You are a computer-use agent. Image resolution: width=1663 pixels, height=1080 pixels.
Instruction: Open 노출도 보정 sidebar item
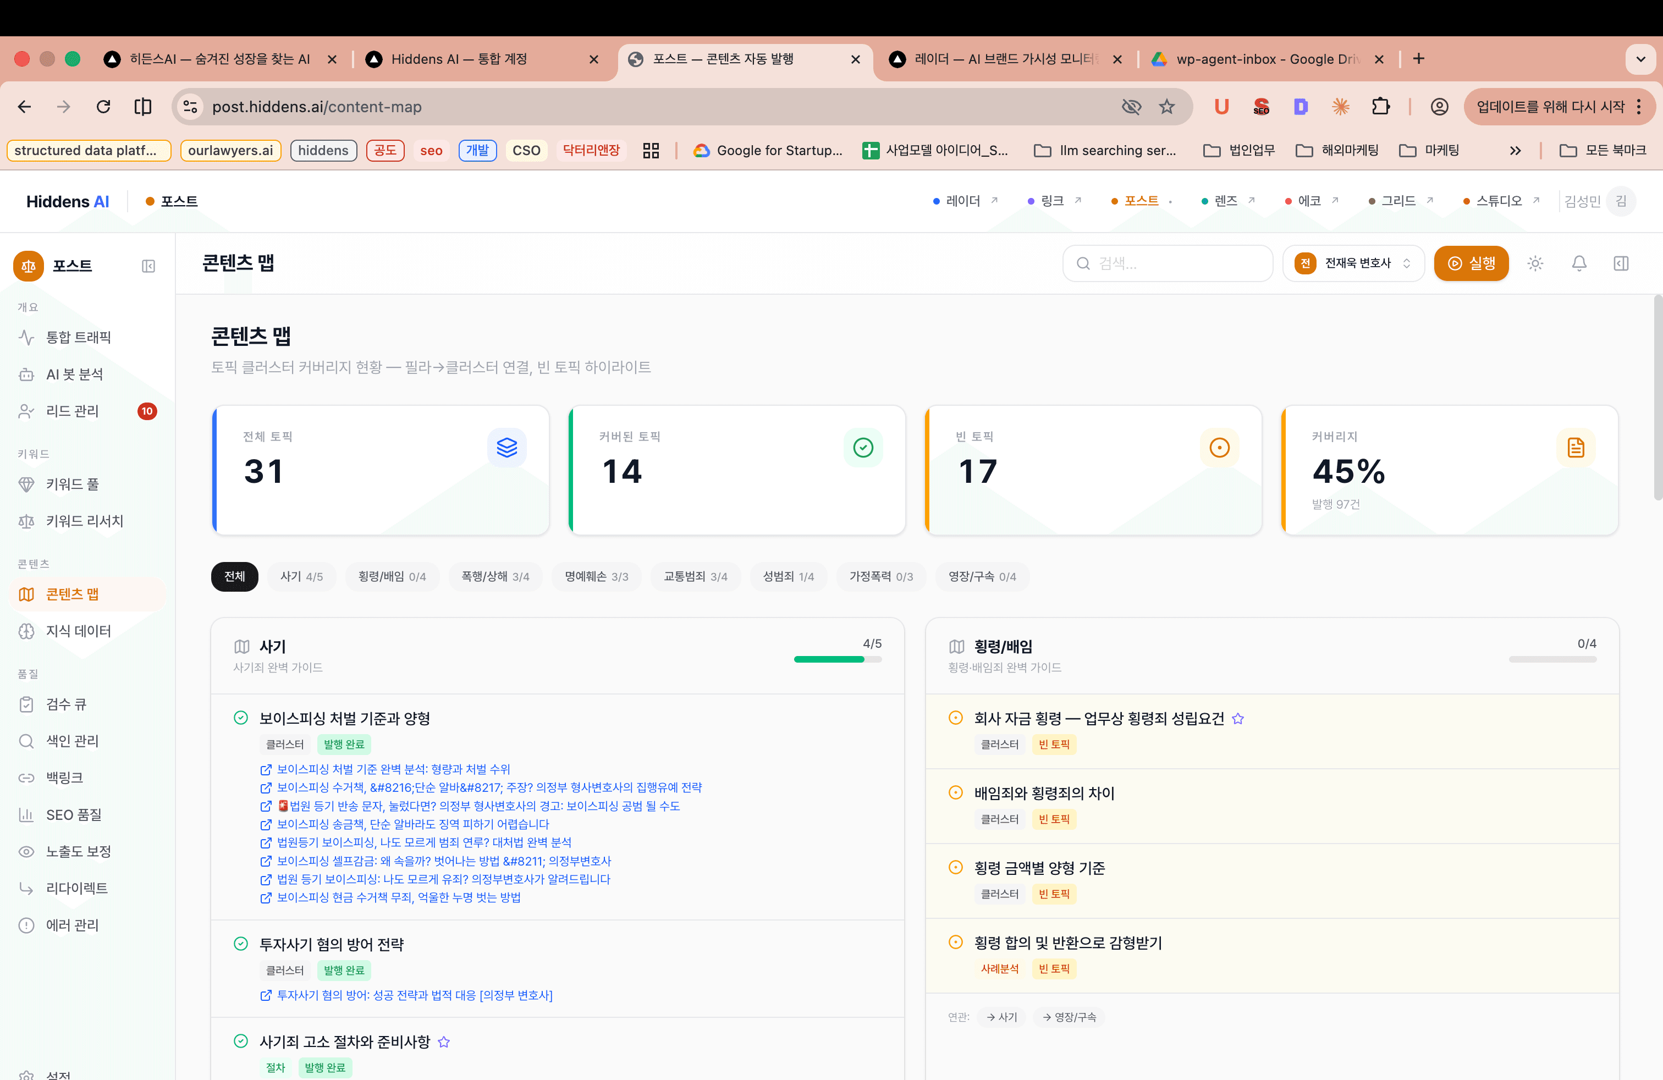click(87, 851)
